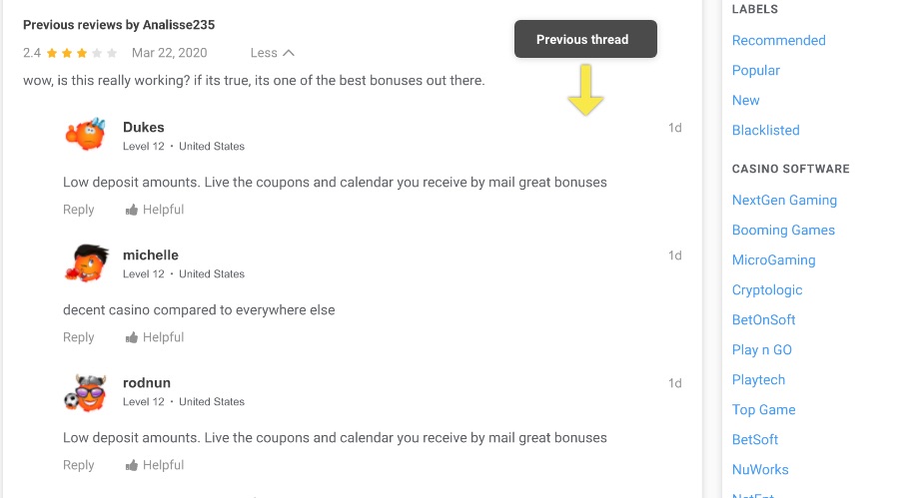Reply to michelle's comment
899x498 pixels.
pos(79,337)
